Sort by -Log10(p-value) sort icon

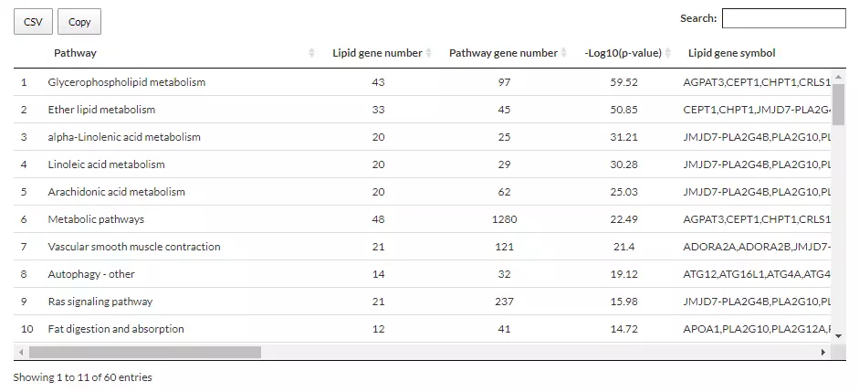click(x=668, y=53)
